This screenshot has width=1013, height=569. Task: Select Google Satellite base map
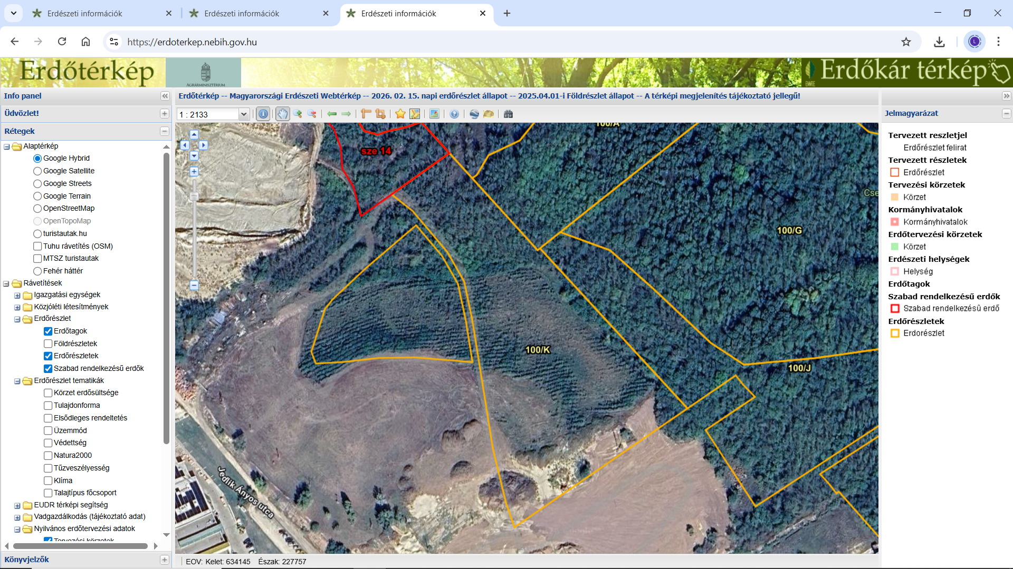(x=37, y=171)
